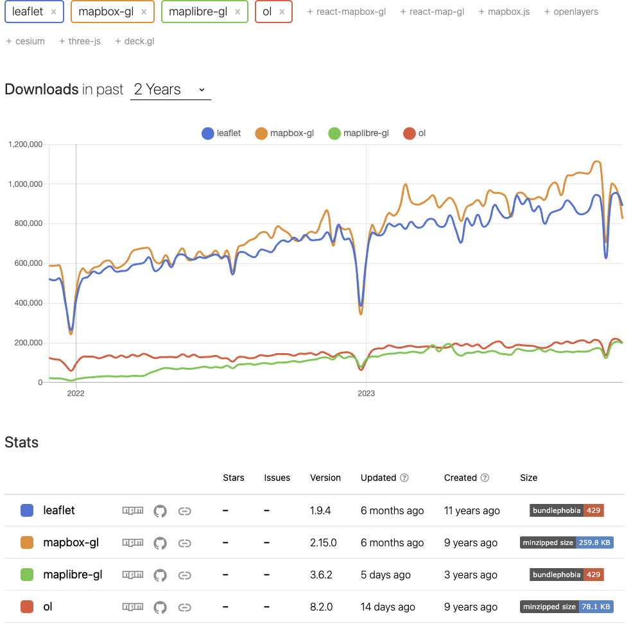The height and width of the screenshot is (624, 640).
Task: Open homepage link icon in maplibre-gl row
Action: tap(184, 575)
